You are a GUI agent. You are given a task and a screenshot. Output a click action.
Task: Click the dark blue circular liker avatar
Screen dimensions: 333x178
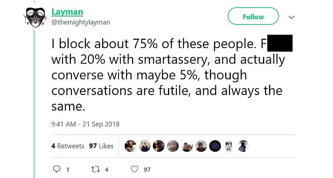click(215, 146)
